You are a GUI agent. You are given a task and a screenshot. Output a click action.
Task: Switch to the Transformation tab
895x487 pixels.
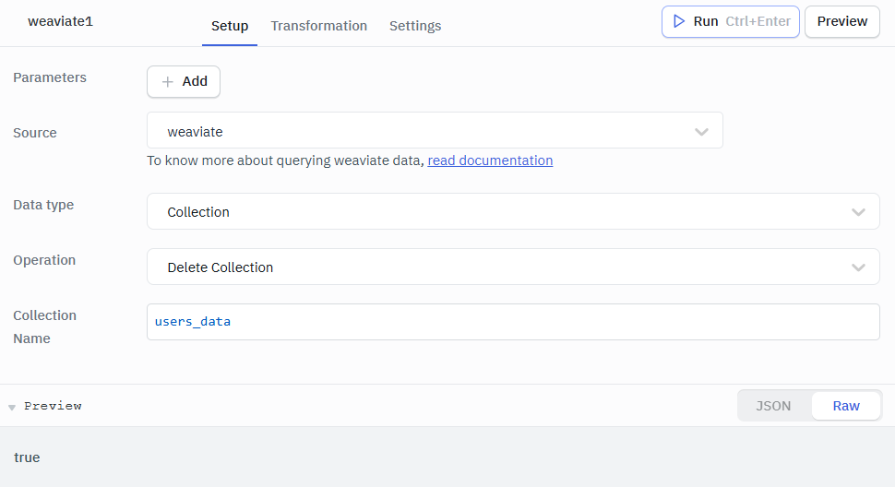coord(318,26)
